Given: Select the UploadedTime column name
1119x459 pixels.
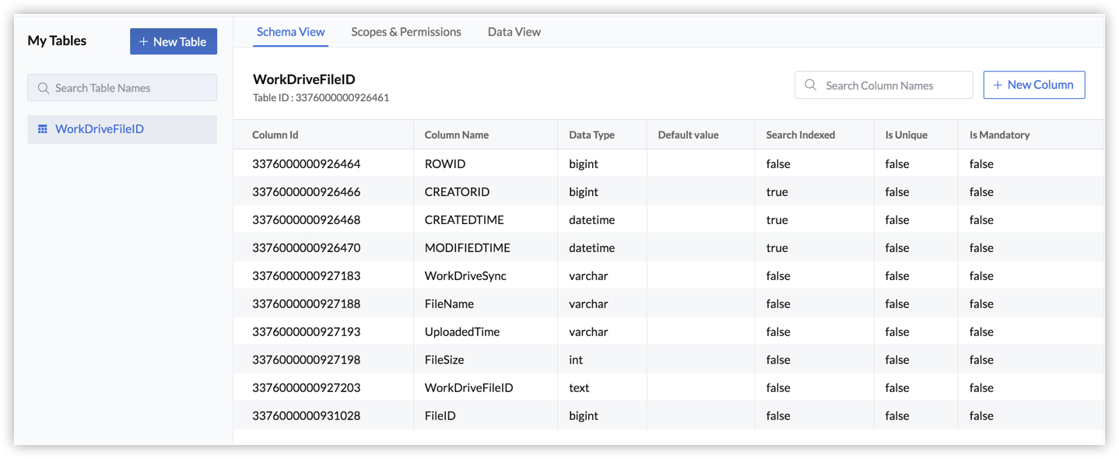Looking at the screenshot, I should click(x=462, y=331).
